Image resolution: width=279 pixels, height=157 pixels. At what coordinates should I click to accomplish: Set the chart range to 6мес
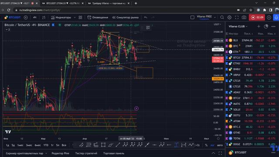pyautogui.click(x=37, y=145)
